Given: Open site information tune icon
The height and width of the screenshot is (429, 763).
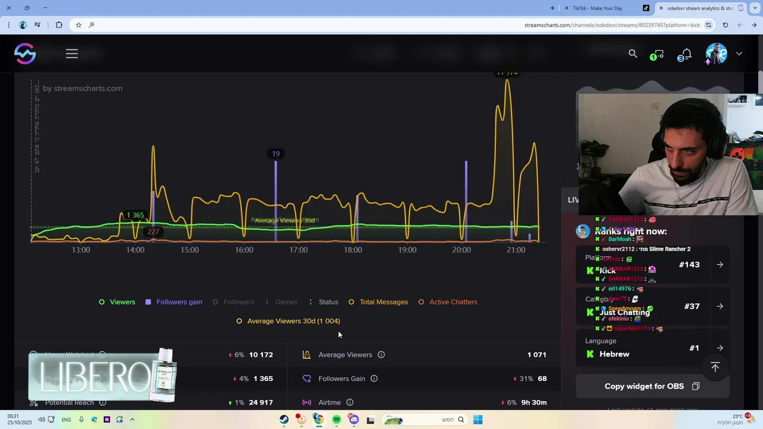Looking at the screenshot, I should [x=708, y=25].
